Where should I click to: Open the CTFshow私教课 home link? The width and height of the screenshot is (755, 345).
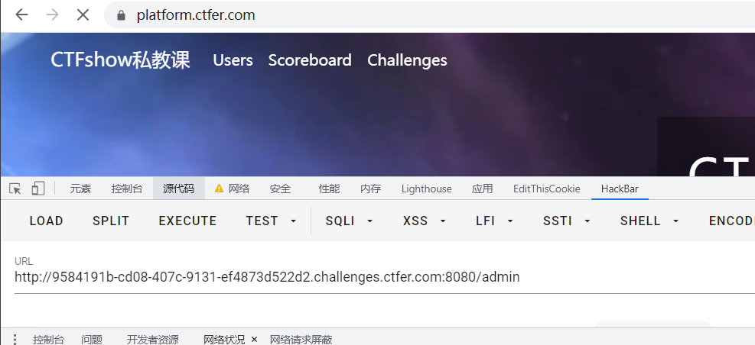click(x=120, y=60)
